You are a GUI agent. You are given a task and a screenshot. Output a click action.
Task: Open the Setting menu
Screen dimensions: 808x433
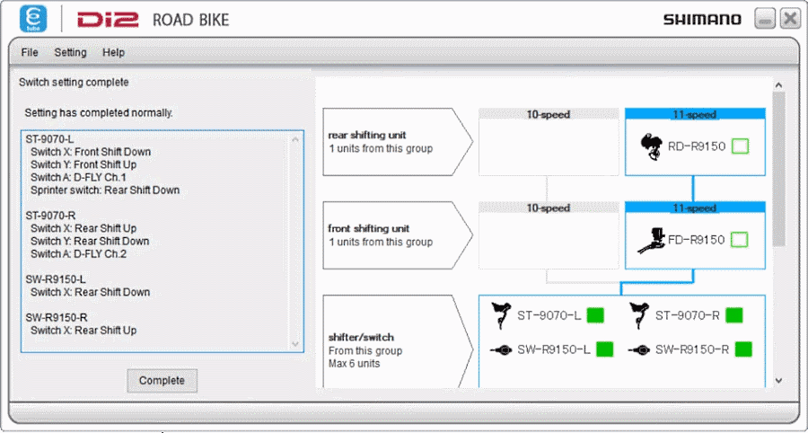pyautogui.click(x=70, y=53)
